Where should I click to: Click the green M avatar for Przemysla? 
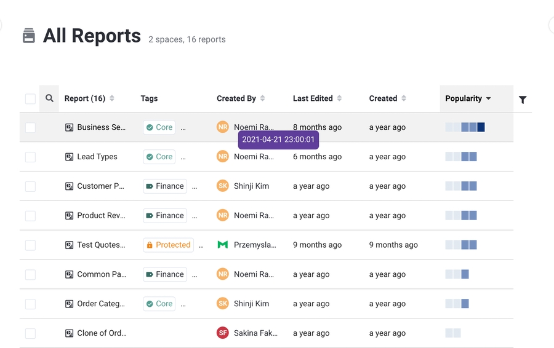pos(223,245)
